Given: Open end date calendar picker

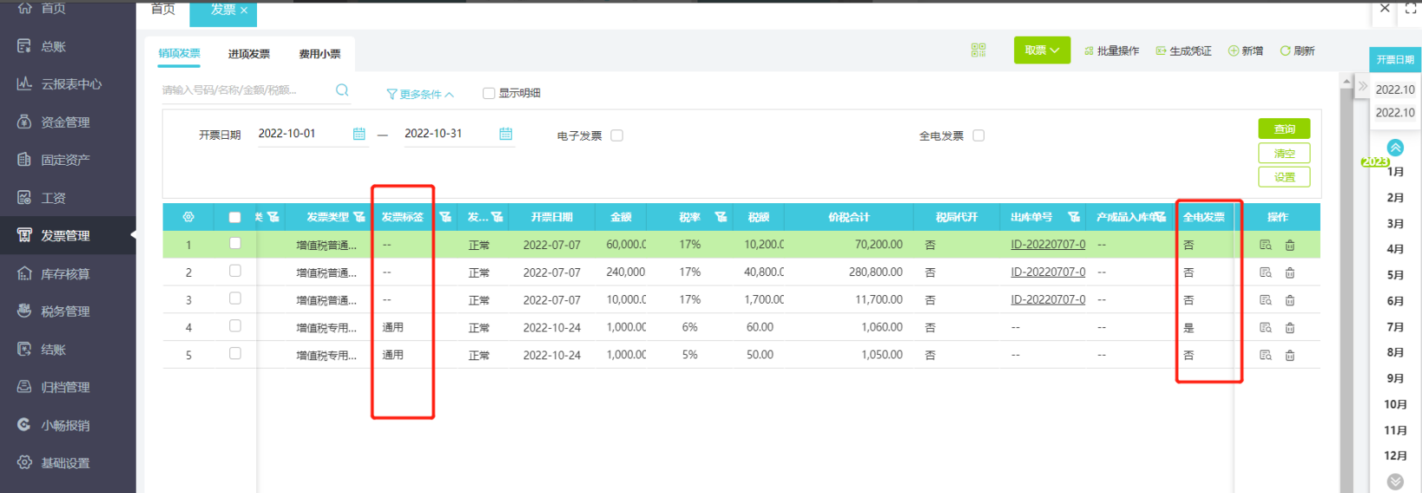Looking at the screenshot, I should pyautogui.click(x=506, y=134).
